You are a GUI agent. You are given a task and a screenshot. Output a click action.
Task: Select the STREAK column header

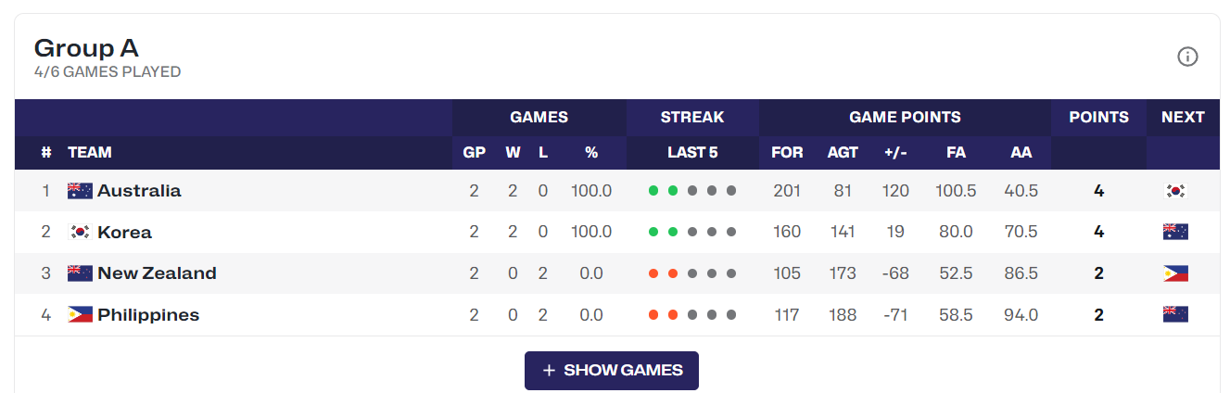(x=692, y=118)
